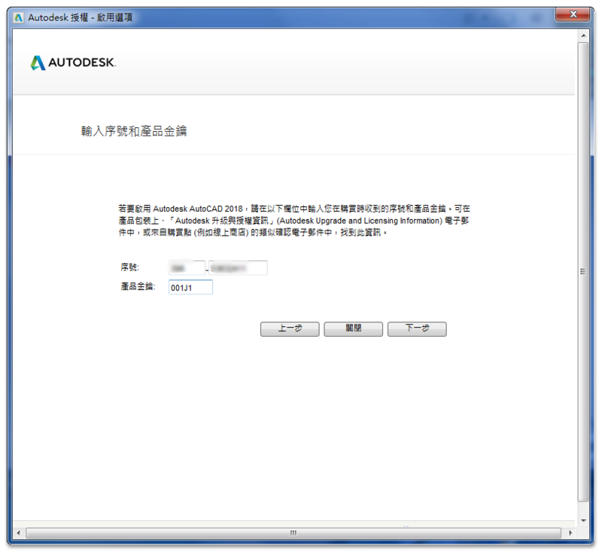Focus the 產品金鑰 field containing 001J1
Screen dimensions: 602x552
190,288
